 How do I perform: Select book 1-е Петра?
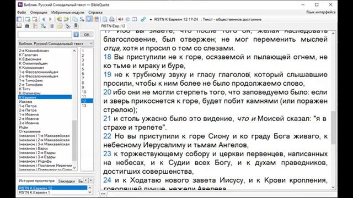pos(28,106)
